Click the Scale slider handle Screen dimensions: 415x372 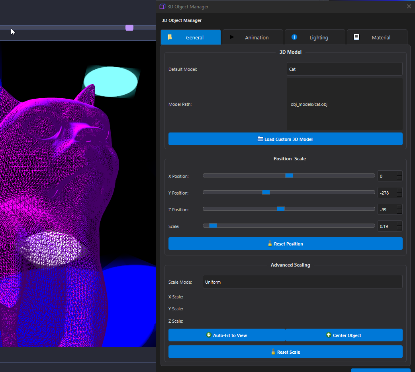(x=213, y=225)
